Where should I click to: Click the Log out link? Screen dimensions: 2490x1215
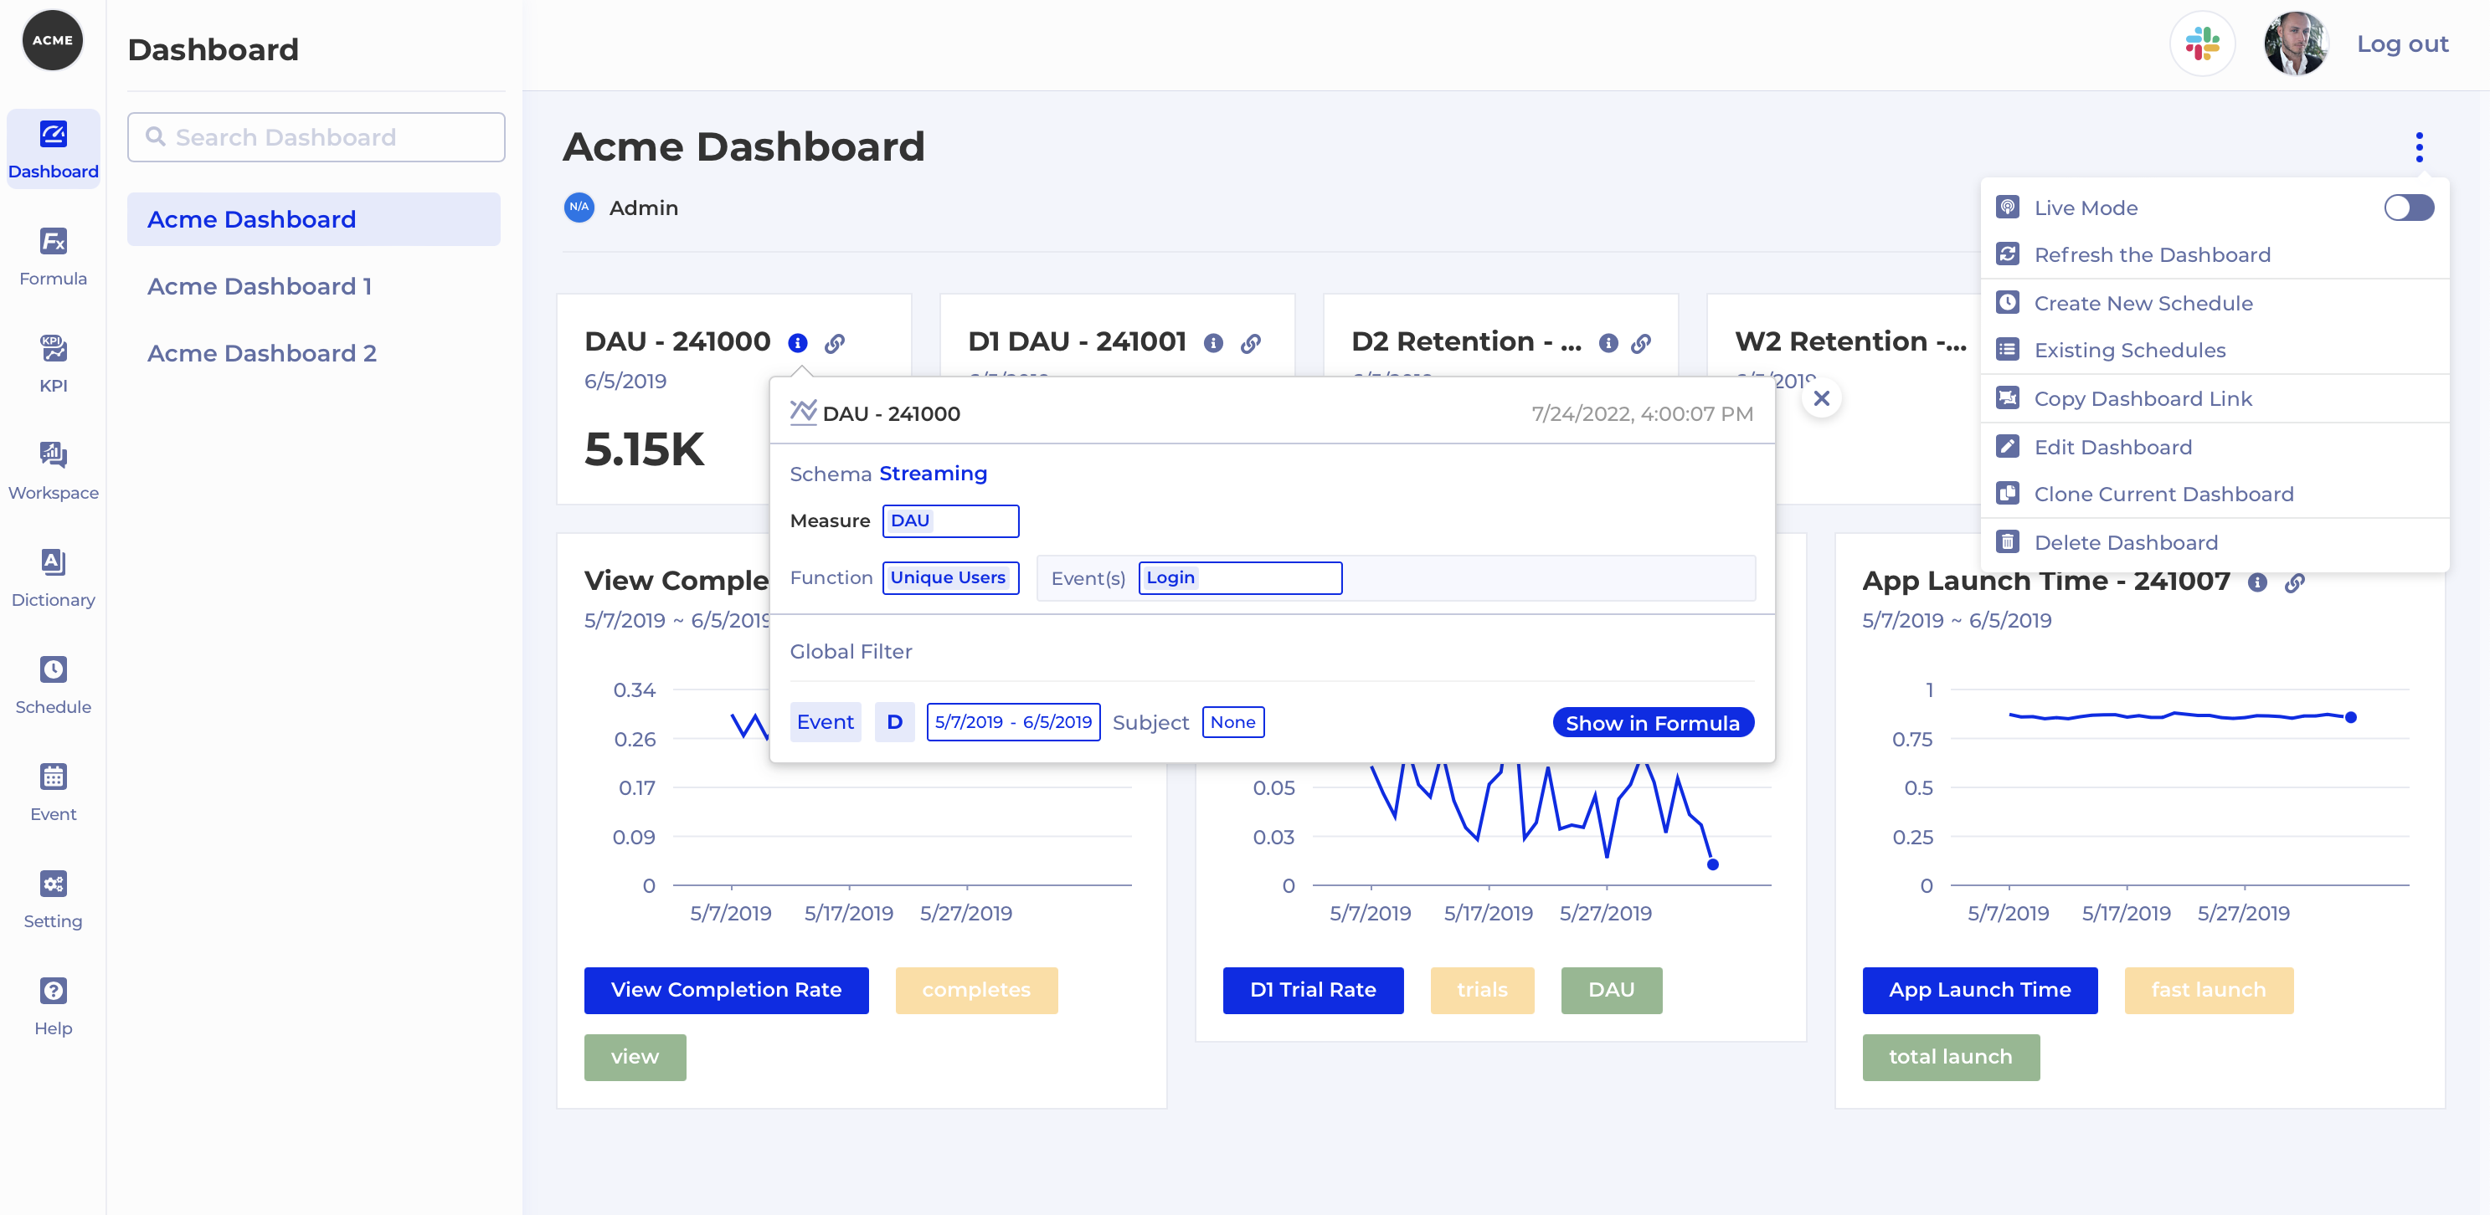2401,44
